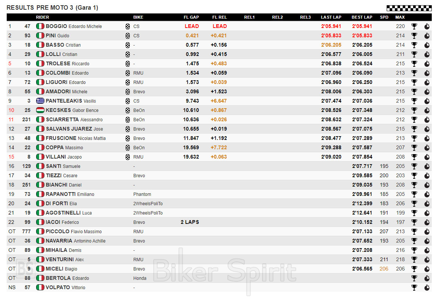The height and width of the screenshot is (297, 437).
Task: Click the trophy icon in Boggio's row
Action: pyautogui.click(x=414, y=26)
